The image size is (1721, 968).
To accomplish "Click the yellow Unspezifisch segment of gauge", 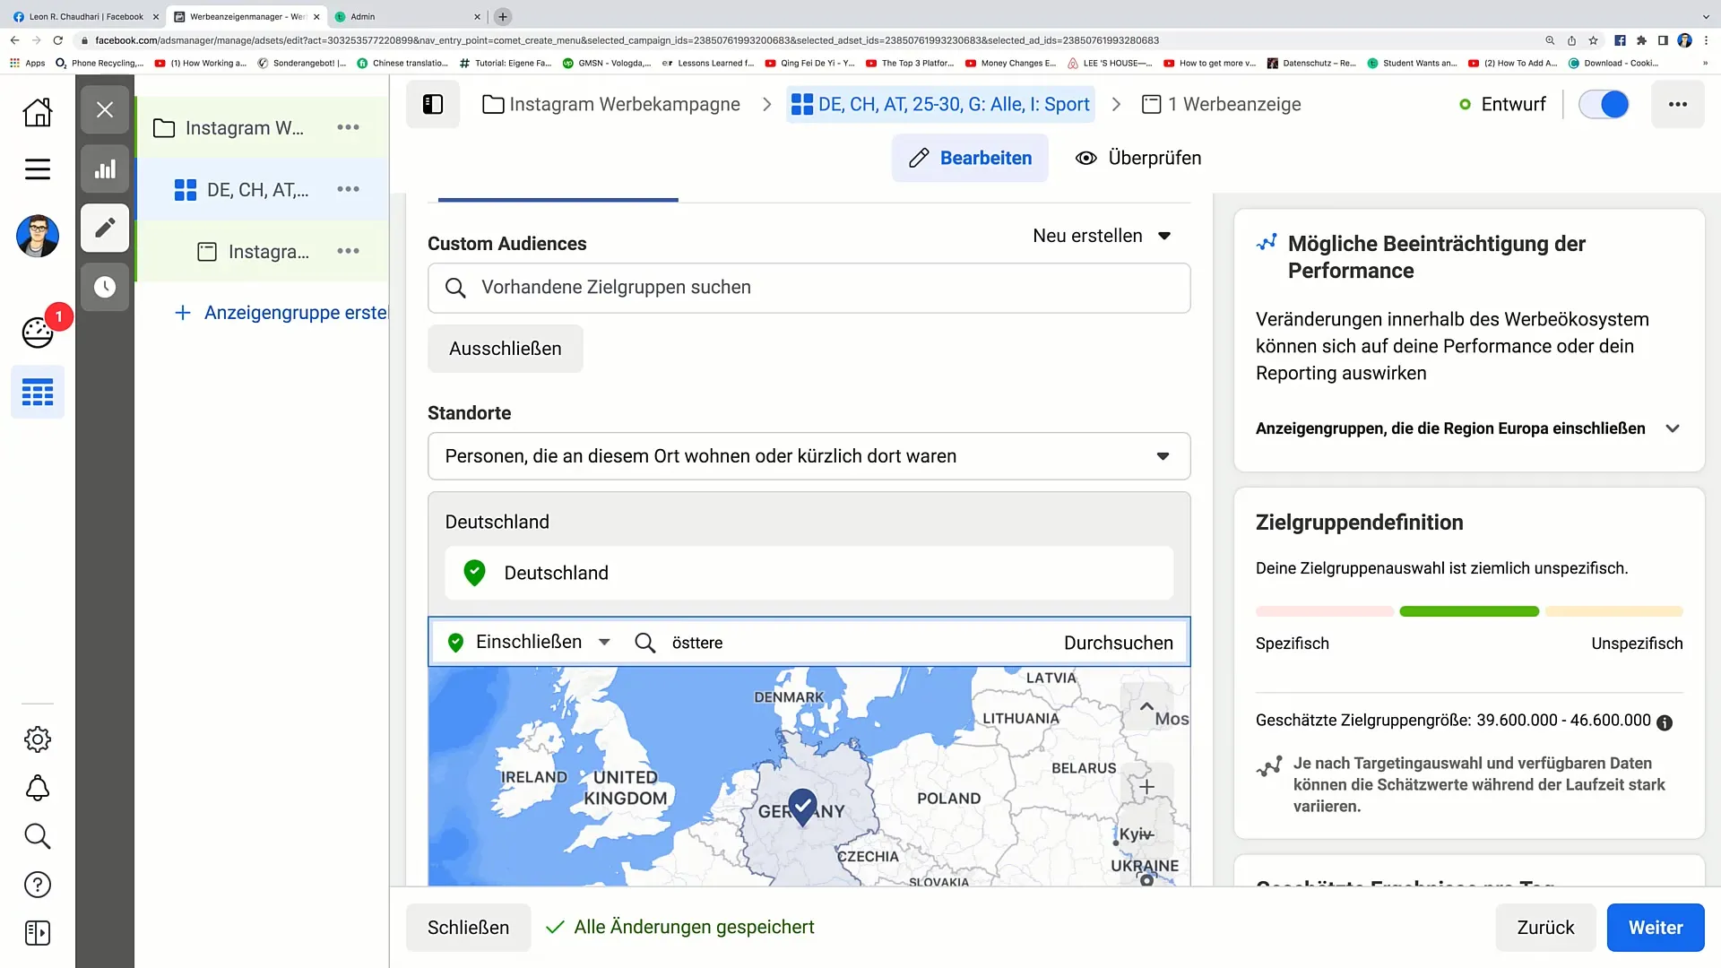I will coord(1613,611).
